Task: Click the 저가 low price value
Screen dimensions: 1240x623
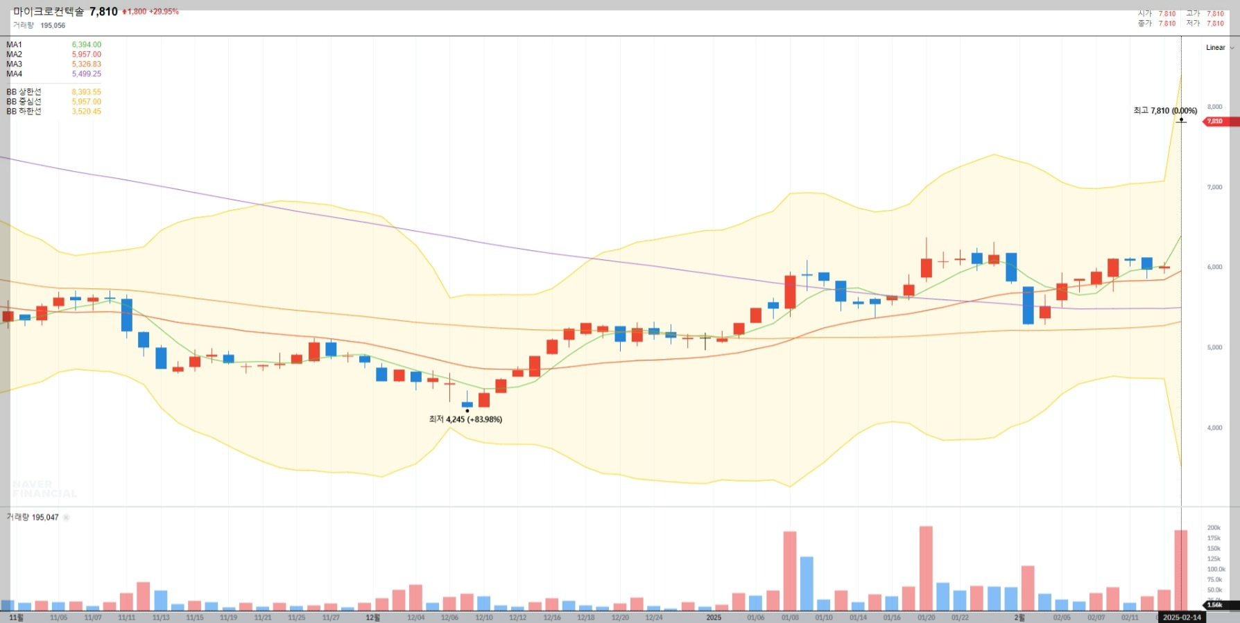Action: pos(1215,24)
